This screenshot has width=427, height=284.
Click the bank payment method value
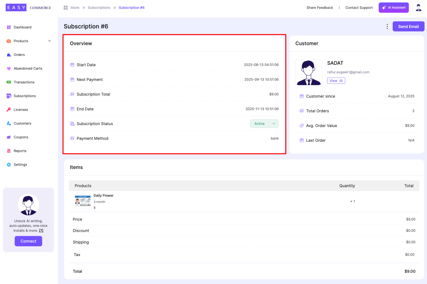pos(274,138)
